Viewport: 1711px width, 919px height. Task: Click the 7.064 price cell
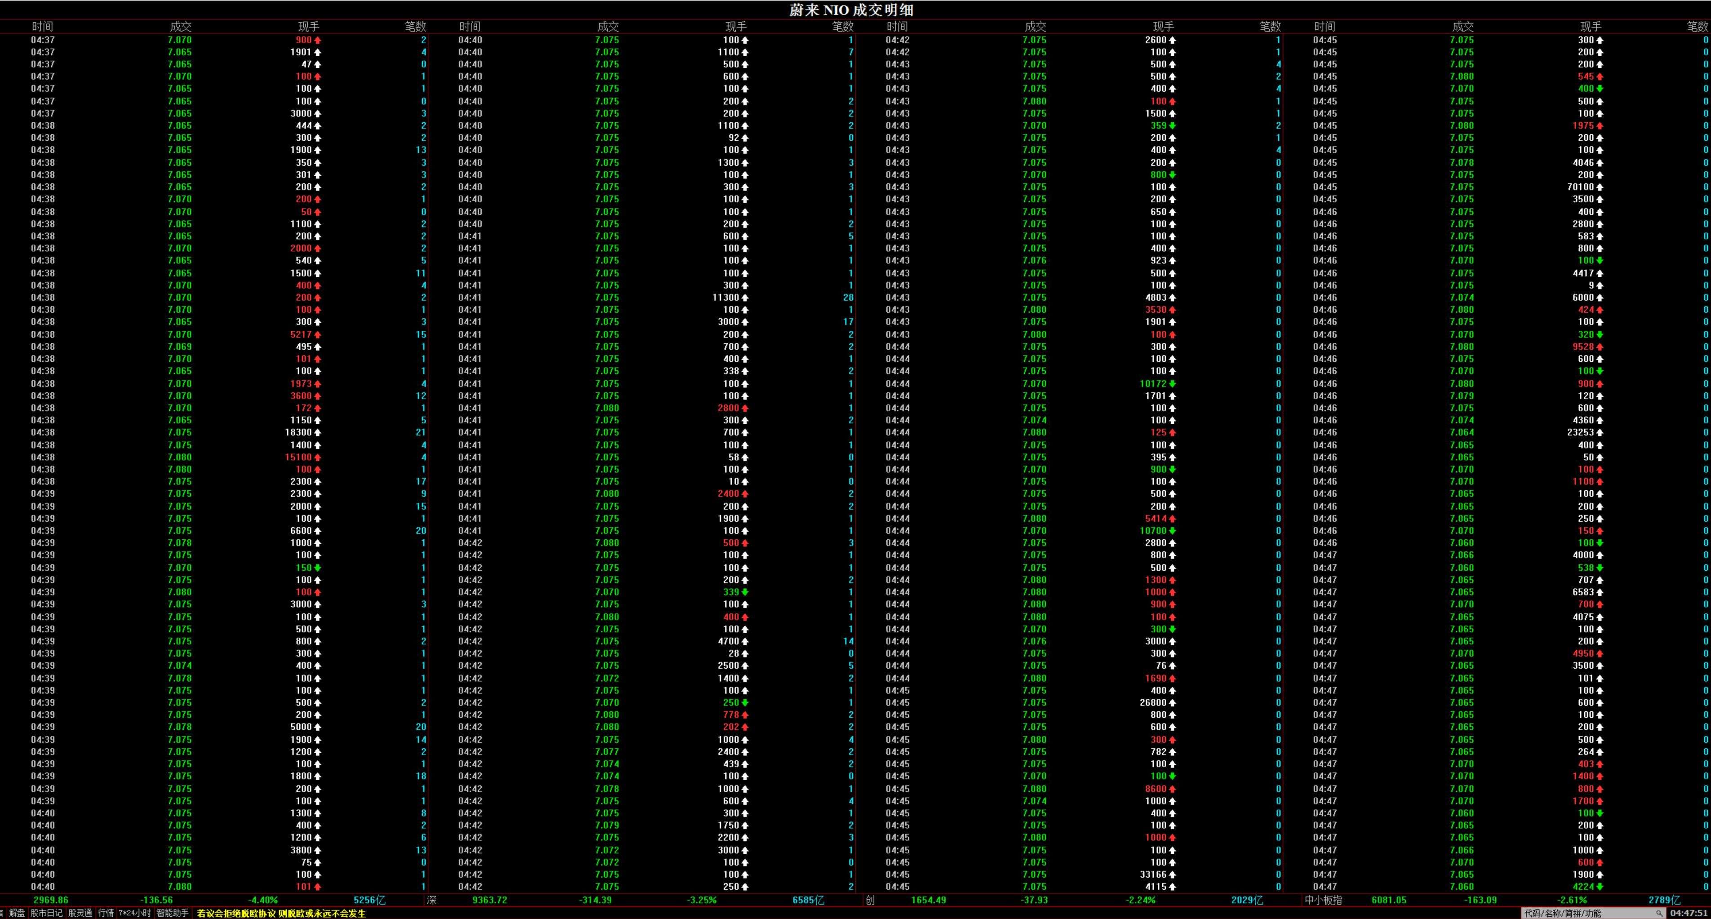click(1462, 432)
